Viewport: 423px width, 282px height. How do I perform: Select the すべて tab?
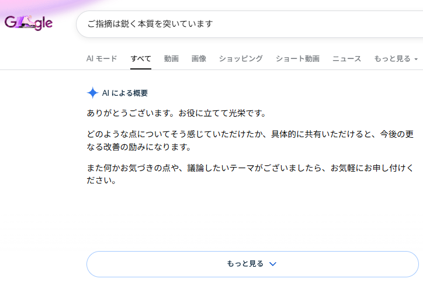pyautogui.click(x=141, y=59)
